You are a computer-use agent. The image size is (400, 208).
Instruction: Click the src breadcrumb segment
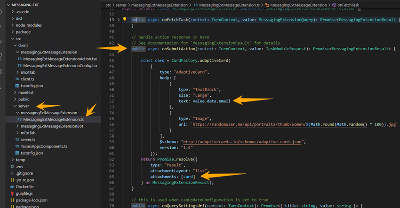tap(109, 5)
